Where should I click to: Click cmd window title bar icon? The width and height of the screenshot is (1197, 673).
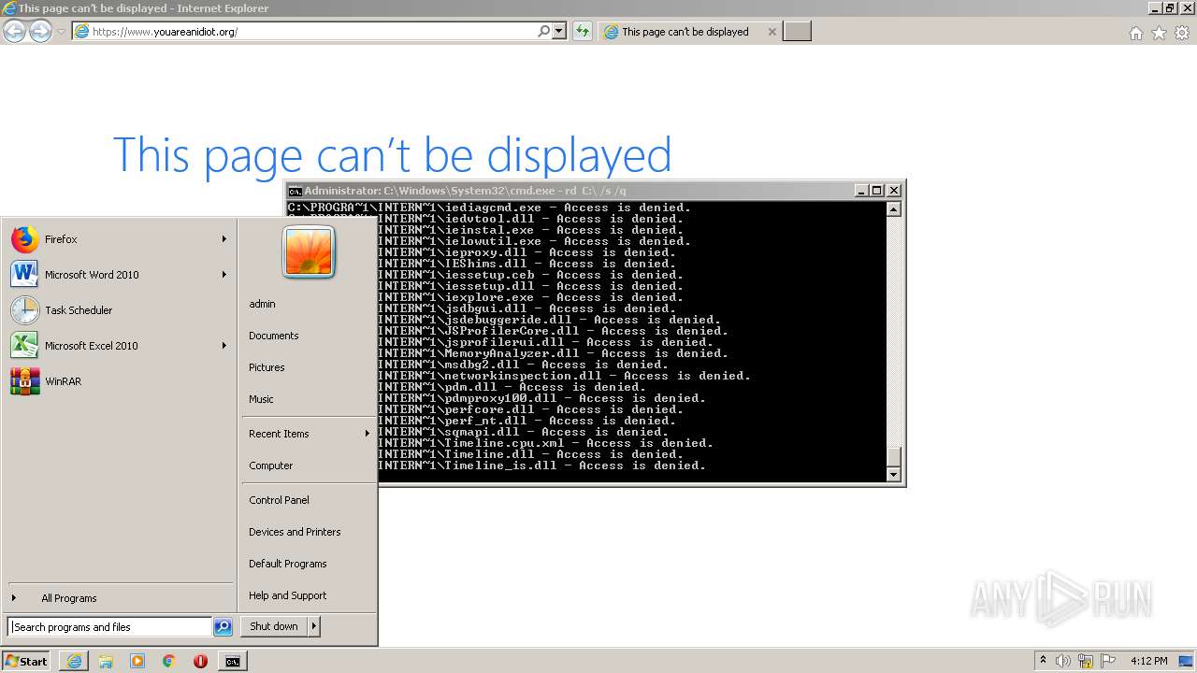click(295, 191)
